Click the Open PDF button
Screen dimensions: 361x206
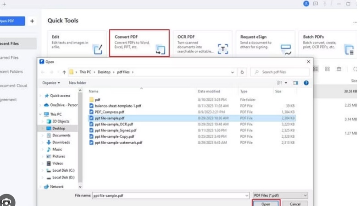(12, 21)
